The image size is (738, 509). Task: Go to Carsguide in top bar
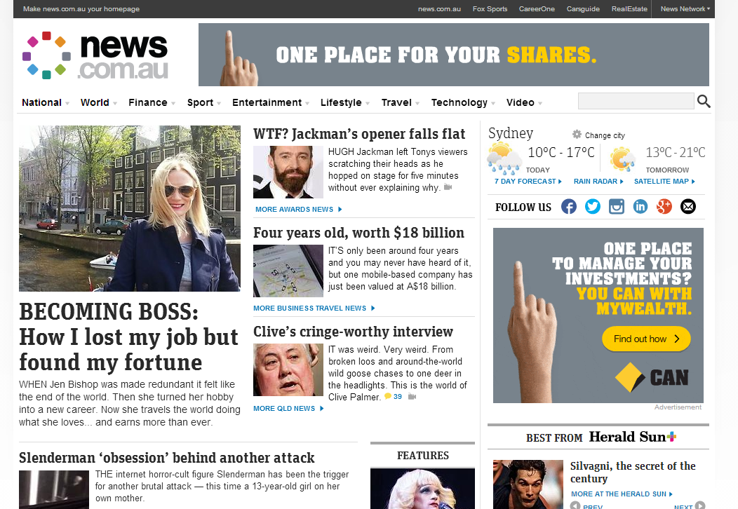pyautogui.click(x=583, y=9)
